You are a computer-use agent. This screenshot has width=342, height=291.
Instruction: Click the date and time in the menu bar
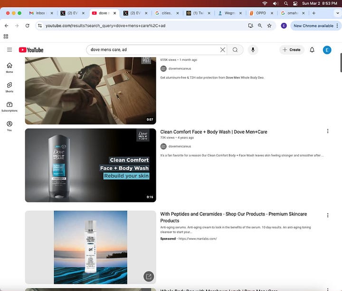[320, 3]
